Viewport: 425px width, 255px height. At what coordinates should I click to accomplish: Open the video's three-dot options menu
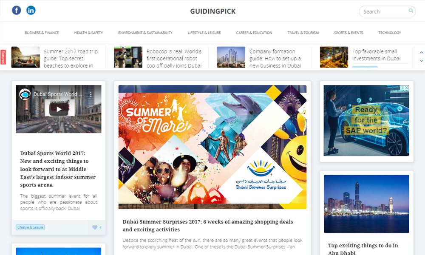(91, 94)
